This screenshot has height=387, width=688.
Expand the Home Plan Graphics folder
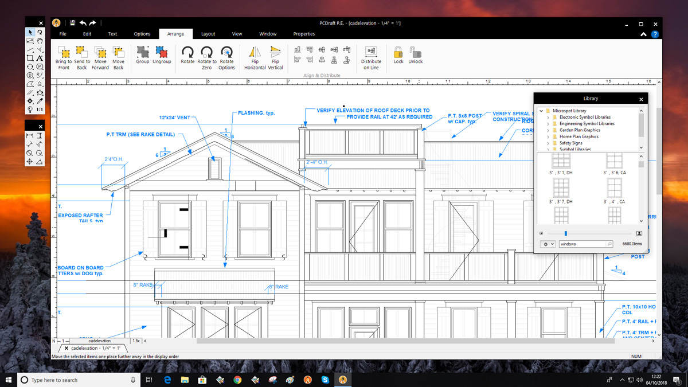[x=548, y=136]
